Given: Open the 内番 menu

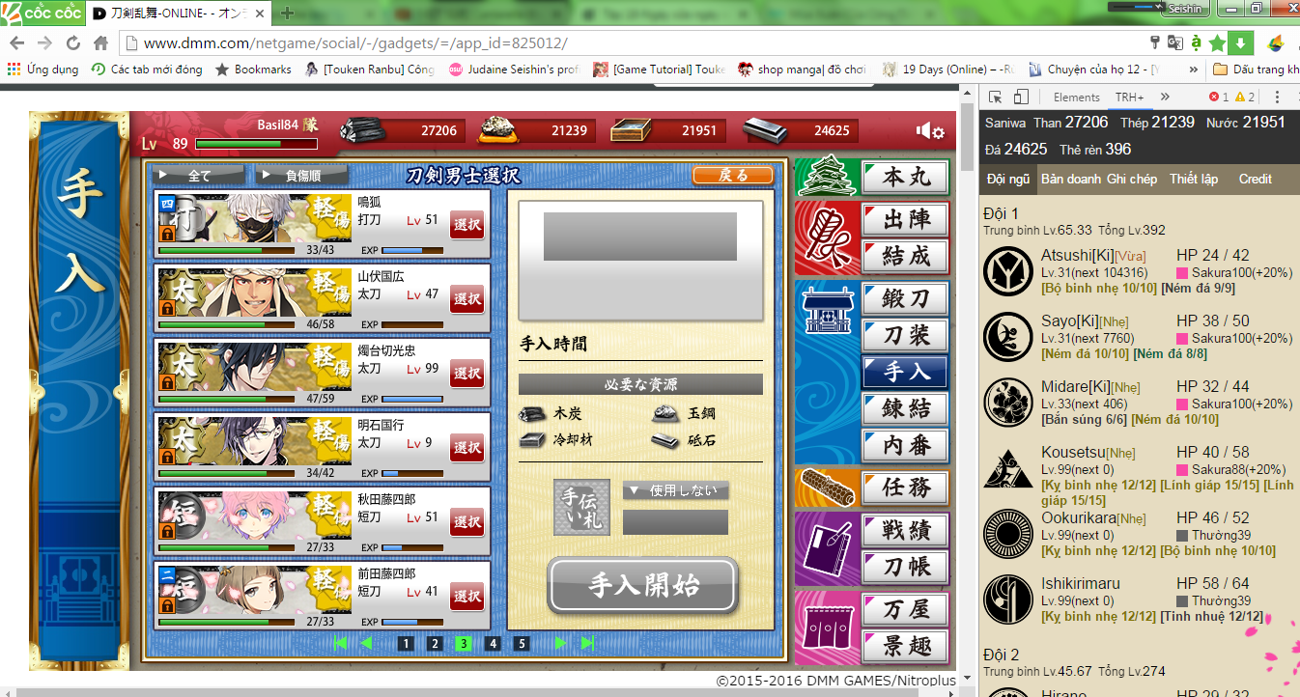Looking at the screenshot, I should (905, 446).
